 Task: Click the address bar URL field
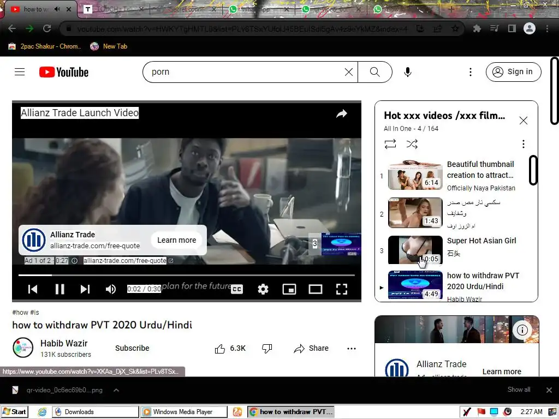click(x=242, y=29)
